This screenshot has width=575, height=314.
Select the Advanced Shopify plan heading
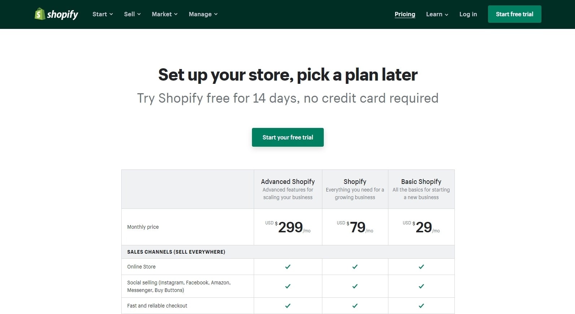288,181
